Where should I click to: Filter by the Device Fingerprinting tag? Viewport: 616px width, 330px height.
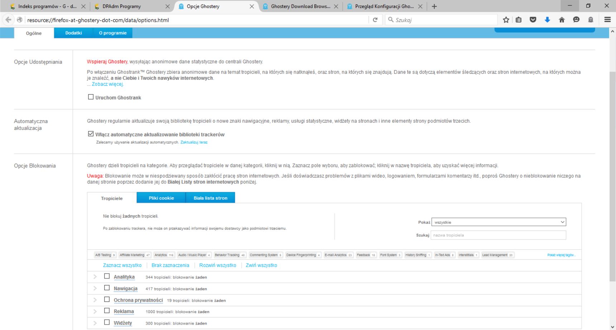(303, 255)
